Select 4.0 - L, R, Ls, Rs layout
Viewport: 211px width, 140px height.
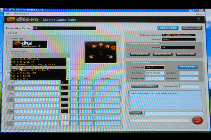(39, 76)
